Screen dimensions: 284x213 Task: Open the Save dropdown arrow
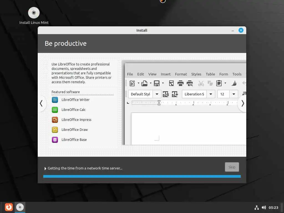tap(163, 83)
